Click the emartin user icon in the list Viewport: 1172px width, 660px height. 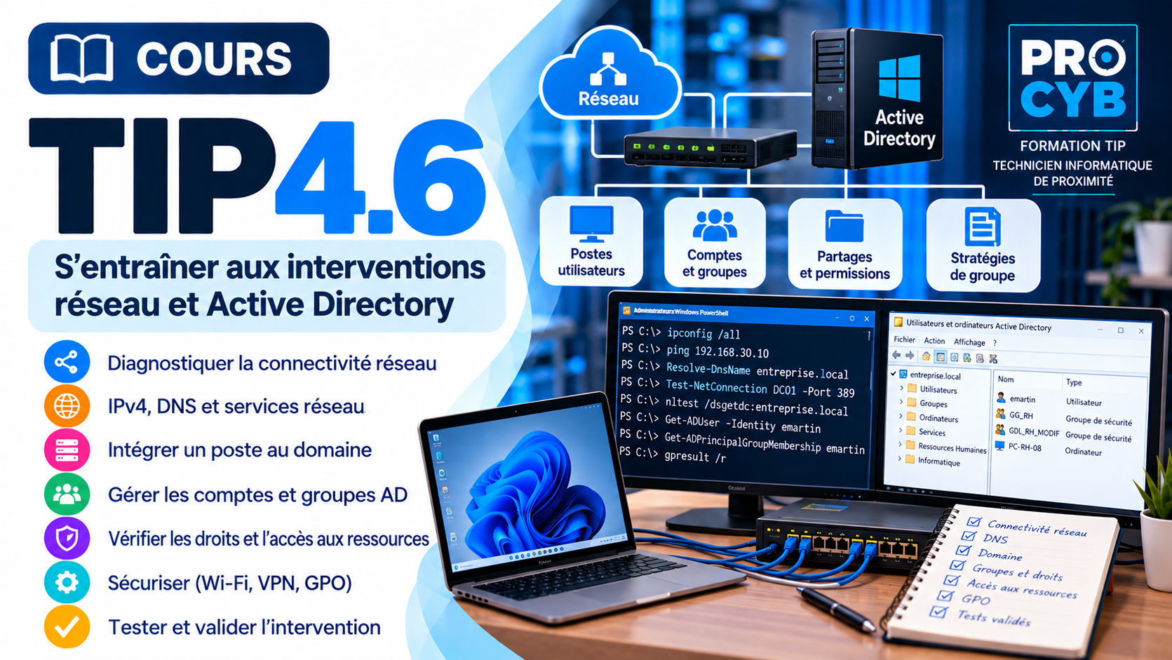click(x=1001, y=398)
